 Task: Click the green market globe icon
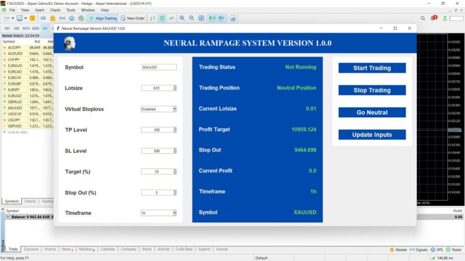[x=81, y=18]
